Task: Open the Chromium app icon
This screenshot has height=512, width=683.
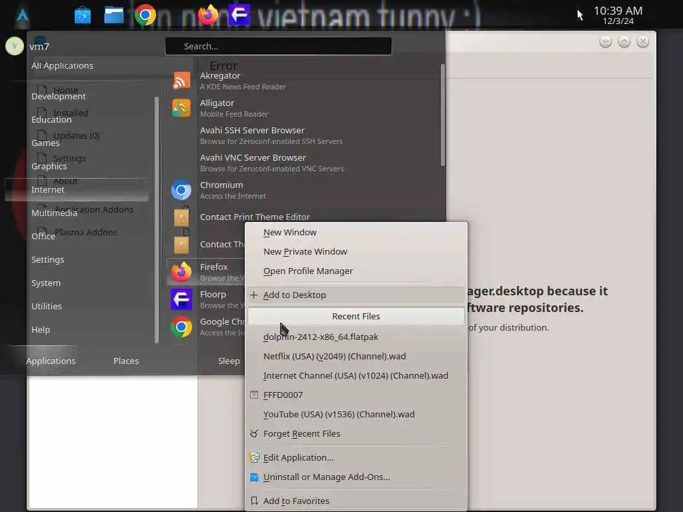Action: [181, 190]
